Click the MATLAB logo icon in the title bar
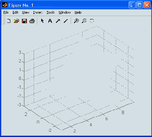Image resolution: width=152 pixels, height=137 pixels. click(x=5, y=5)
